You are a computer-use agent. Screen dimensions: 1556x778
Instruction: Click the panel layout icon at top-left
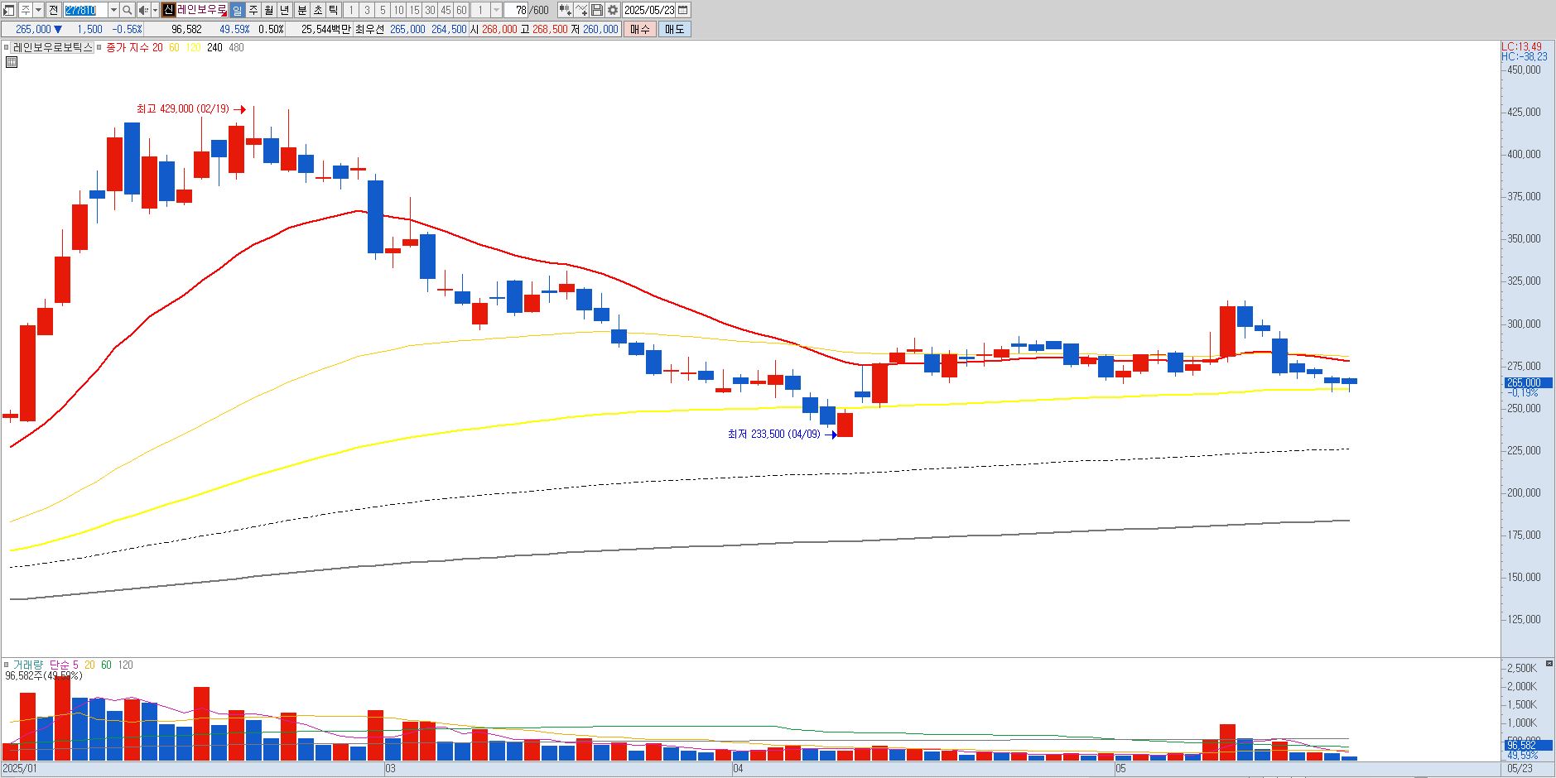point(9,10)
